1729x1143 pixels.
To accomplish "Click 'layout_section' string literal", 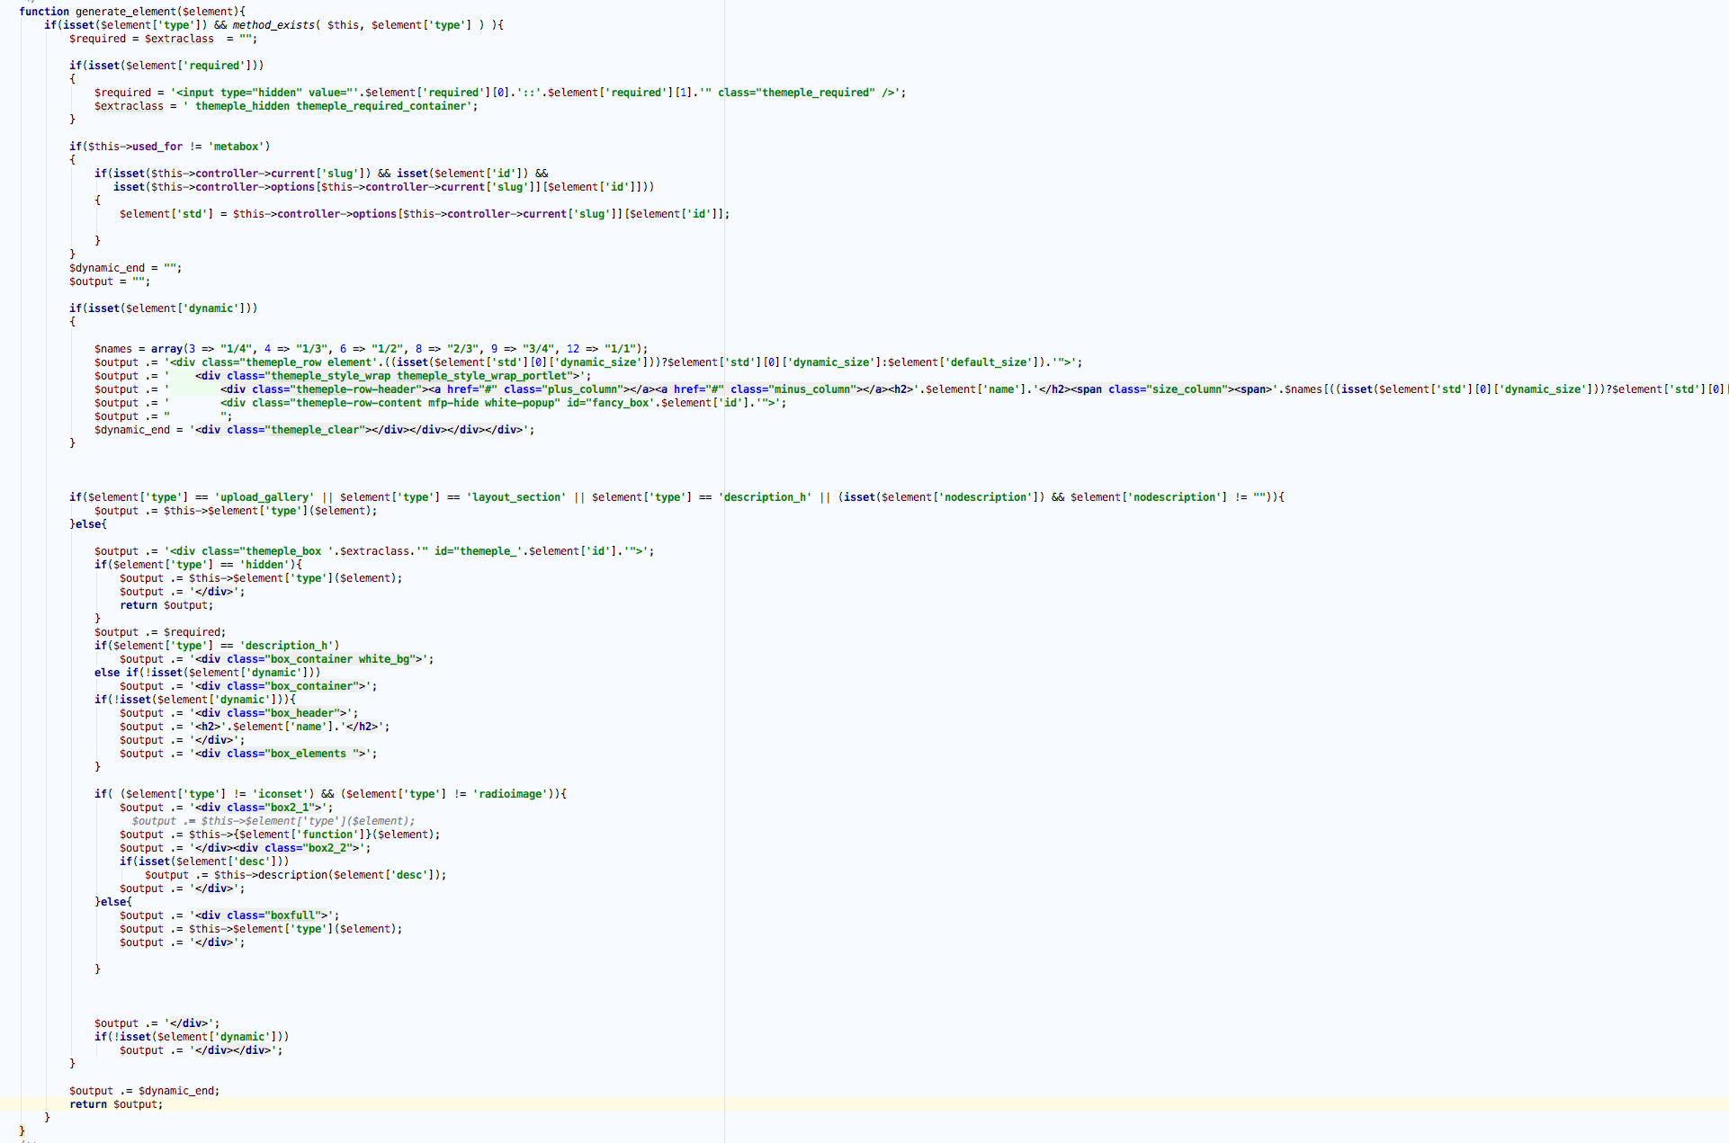I will (516, 497).
